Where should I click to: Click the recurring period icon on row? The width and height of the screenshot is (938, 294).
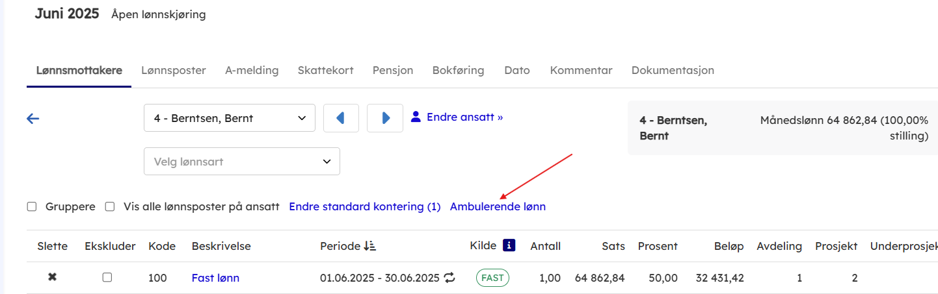pos(449,278)
